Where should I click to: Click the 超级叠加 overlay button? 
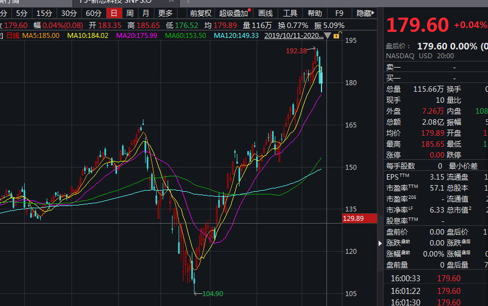(x=234, y=13)
